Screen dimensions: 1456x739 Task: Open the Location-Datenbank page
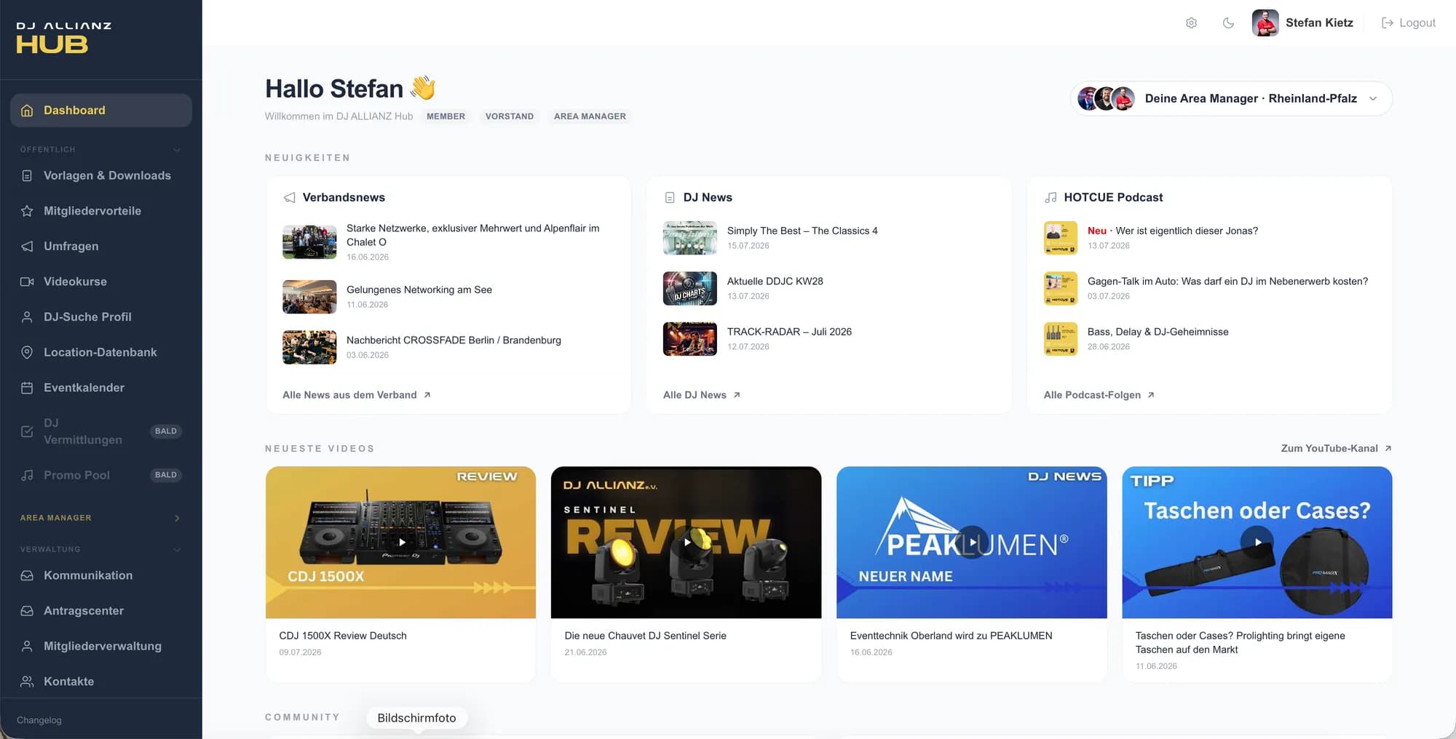(100, 352)
